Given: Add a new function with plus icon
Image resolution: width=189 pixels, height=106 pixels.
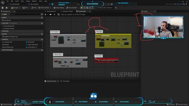Looking at the screenshot, I should click(42, 23).
